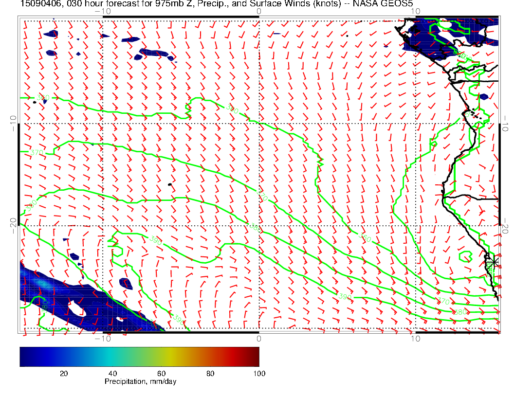Image resolution: width=514 pixels, height=397 pixels.
Task: Pick the dark blue end of the colorbar
Action: (23, 357)
